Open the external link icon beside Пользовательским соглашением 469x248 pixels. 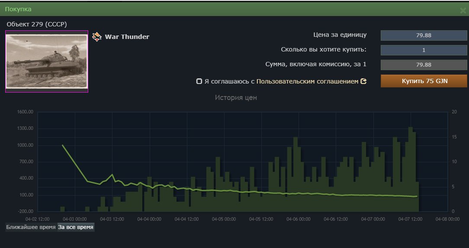[363, 81]
